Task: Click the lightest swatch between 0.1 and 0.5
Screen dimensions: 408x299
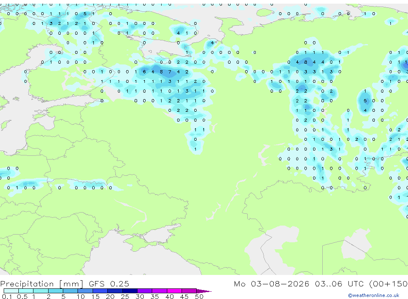Action: click(11, 291)
